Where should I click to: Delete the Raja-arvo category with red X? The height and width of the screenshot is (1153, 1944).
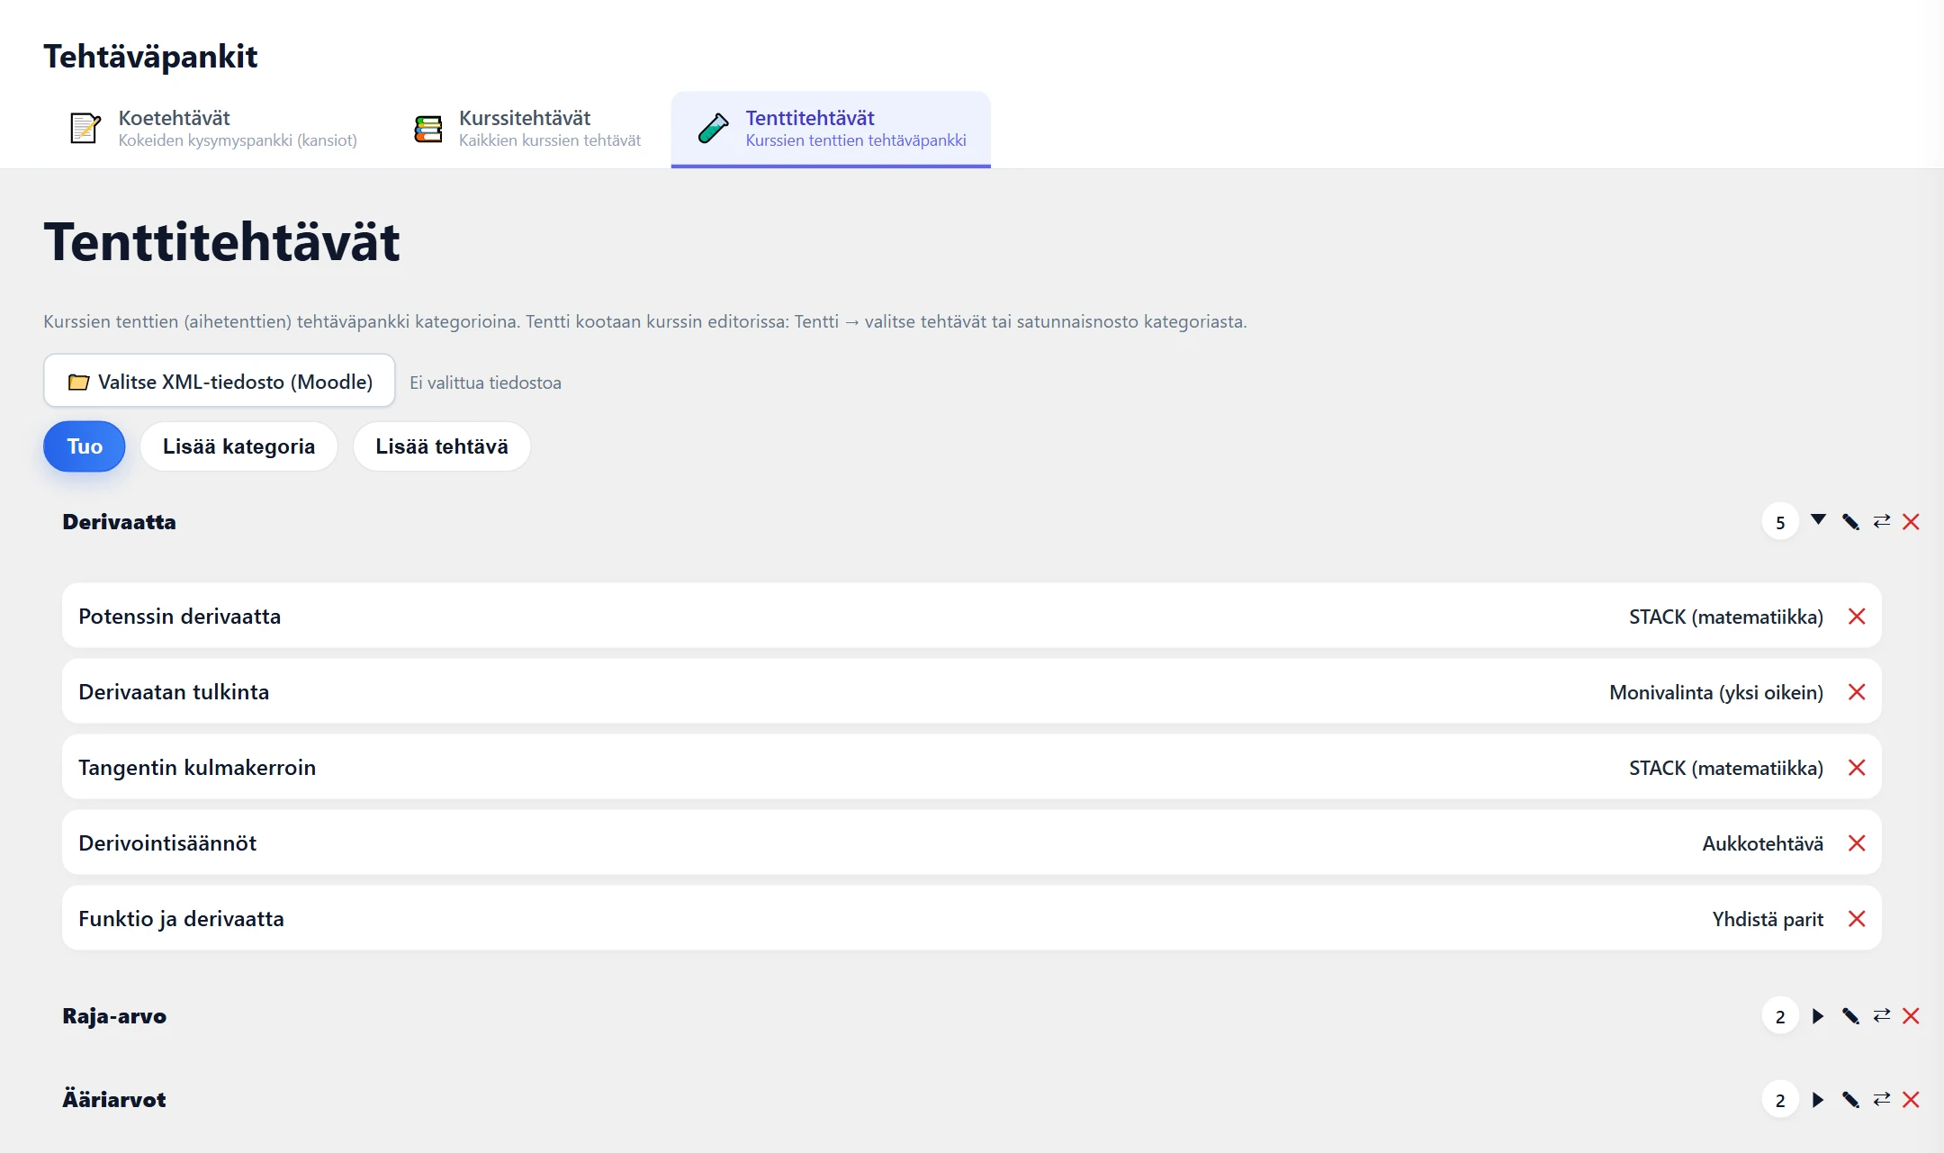(x=1912, y=1016)
